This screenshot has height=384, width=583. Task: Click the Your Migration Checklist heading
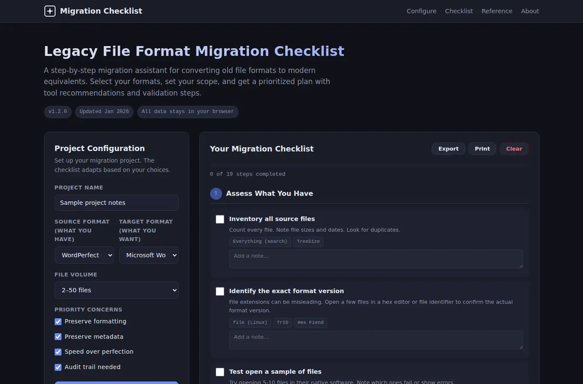pos(262,149)
